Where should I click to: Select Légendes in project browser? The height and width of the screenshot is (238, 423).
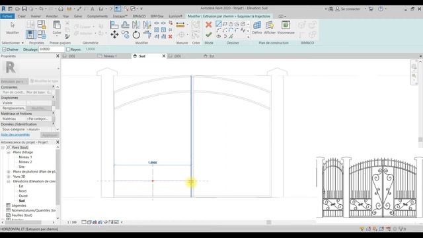(19, 206)
